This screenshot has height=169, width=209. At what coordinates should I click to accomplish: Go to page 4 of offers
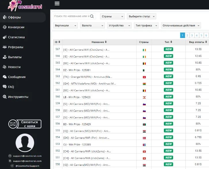click(197, 35)
